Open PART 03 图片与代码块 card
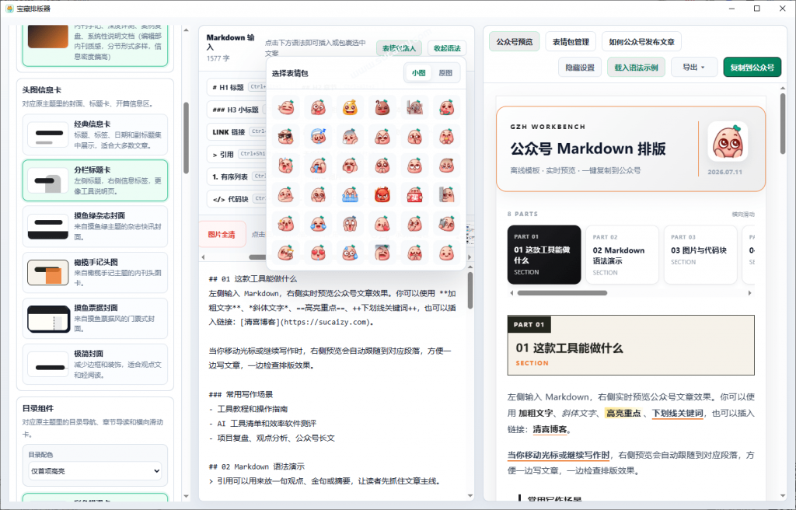796x510 pixels. [x=700, y=254]
